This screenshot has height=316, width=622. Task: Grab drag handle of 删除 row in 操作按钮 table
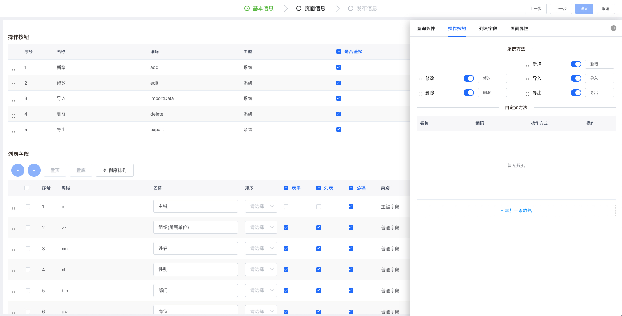tap(13, 116)
